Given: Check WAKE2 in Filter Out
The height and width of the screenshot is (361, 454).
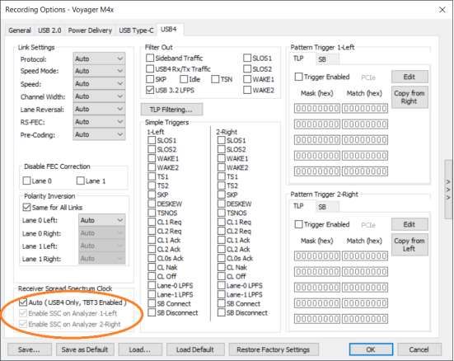Looking at the screenshot, I should pos(247,90).
